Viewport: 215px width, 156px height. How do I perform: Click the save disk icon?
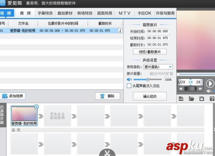point(202,99)
